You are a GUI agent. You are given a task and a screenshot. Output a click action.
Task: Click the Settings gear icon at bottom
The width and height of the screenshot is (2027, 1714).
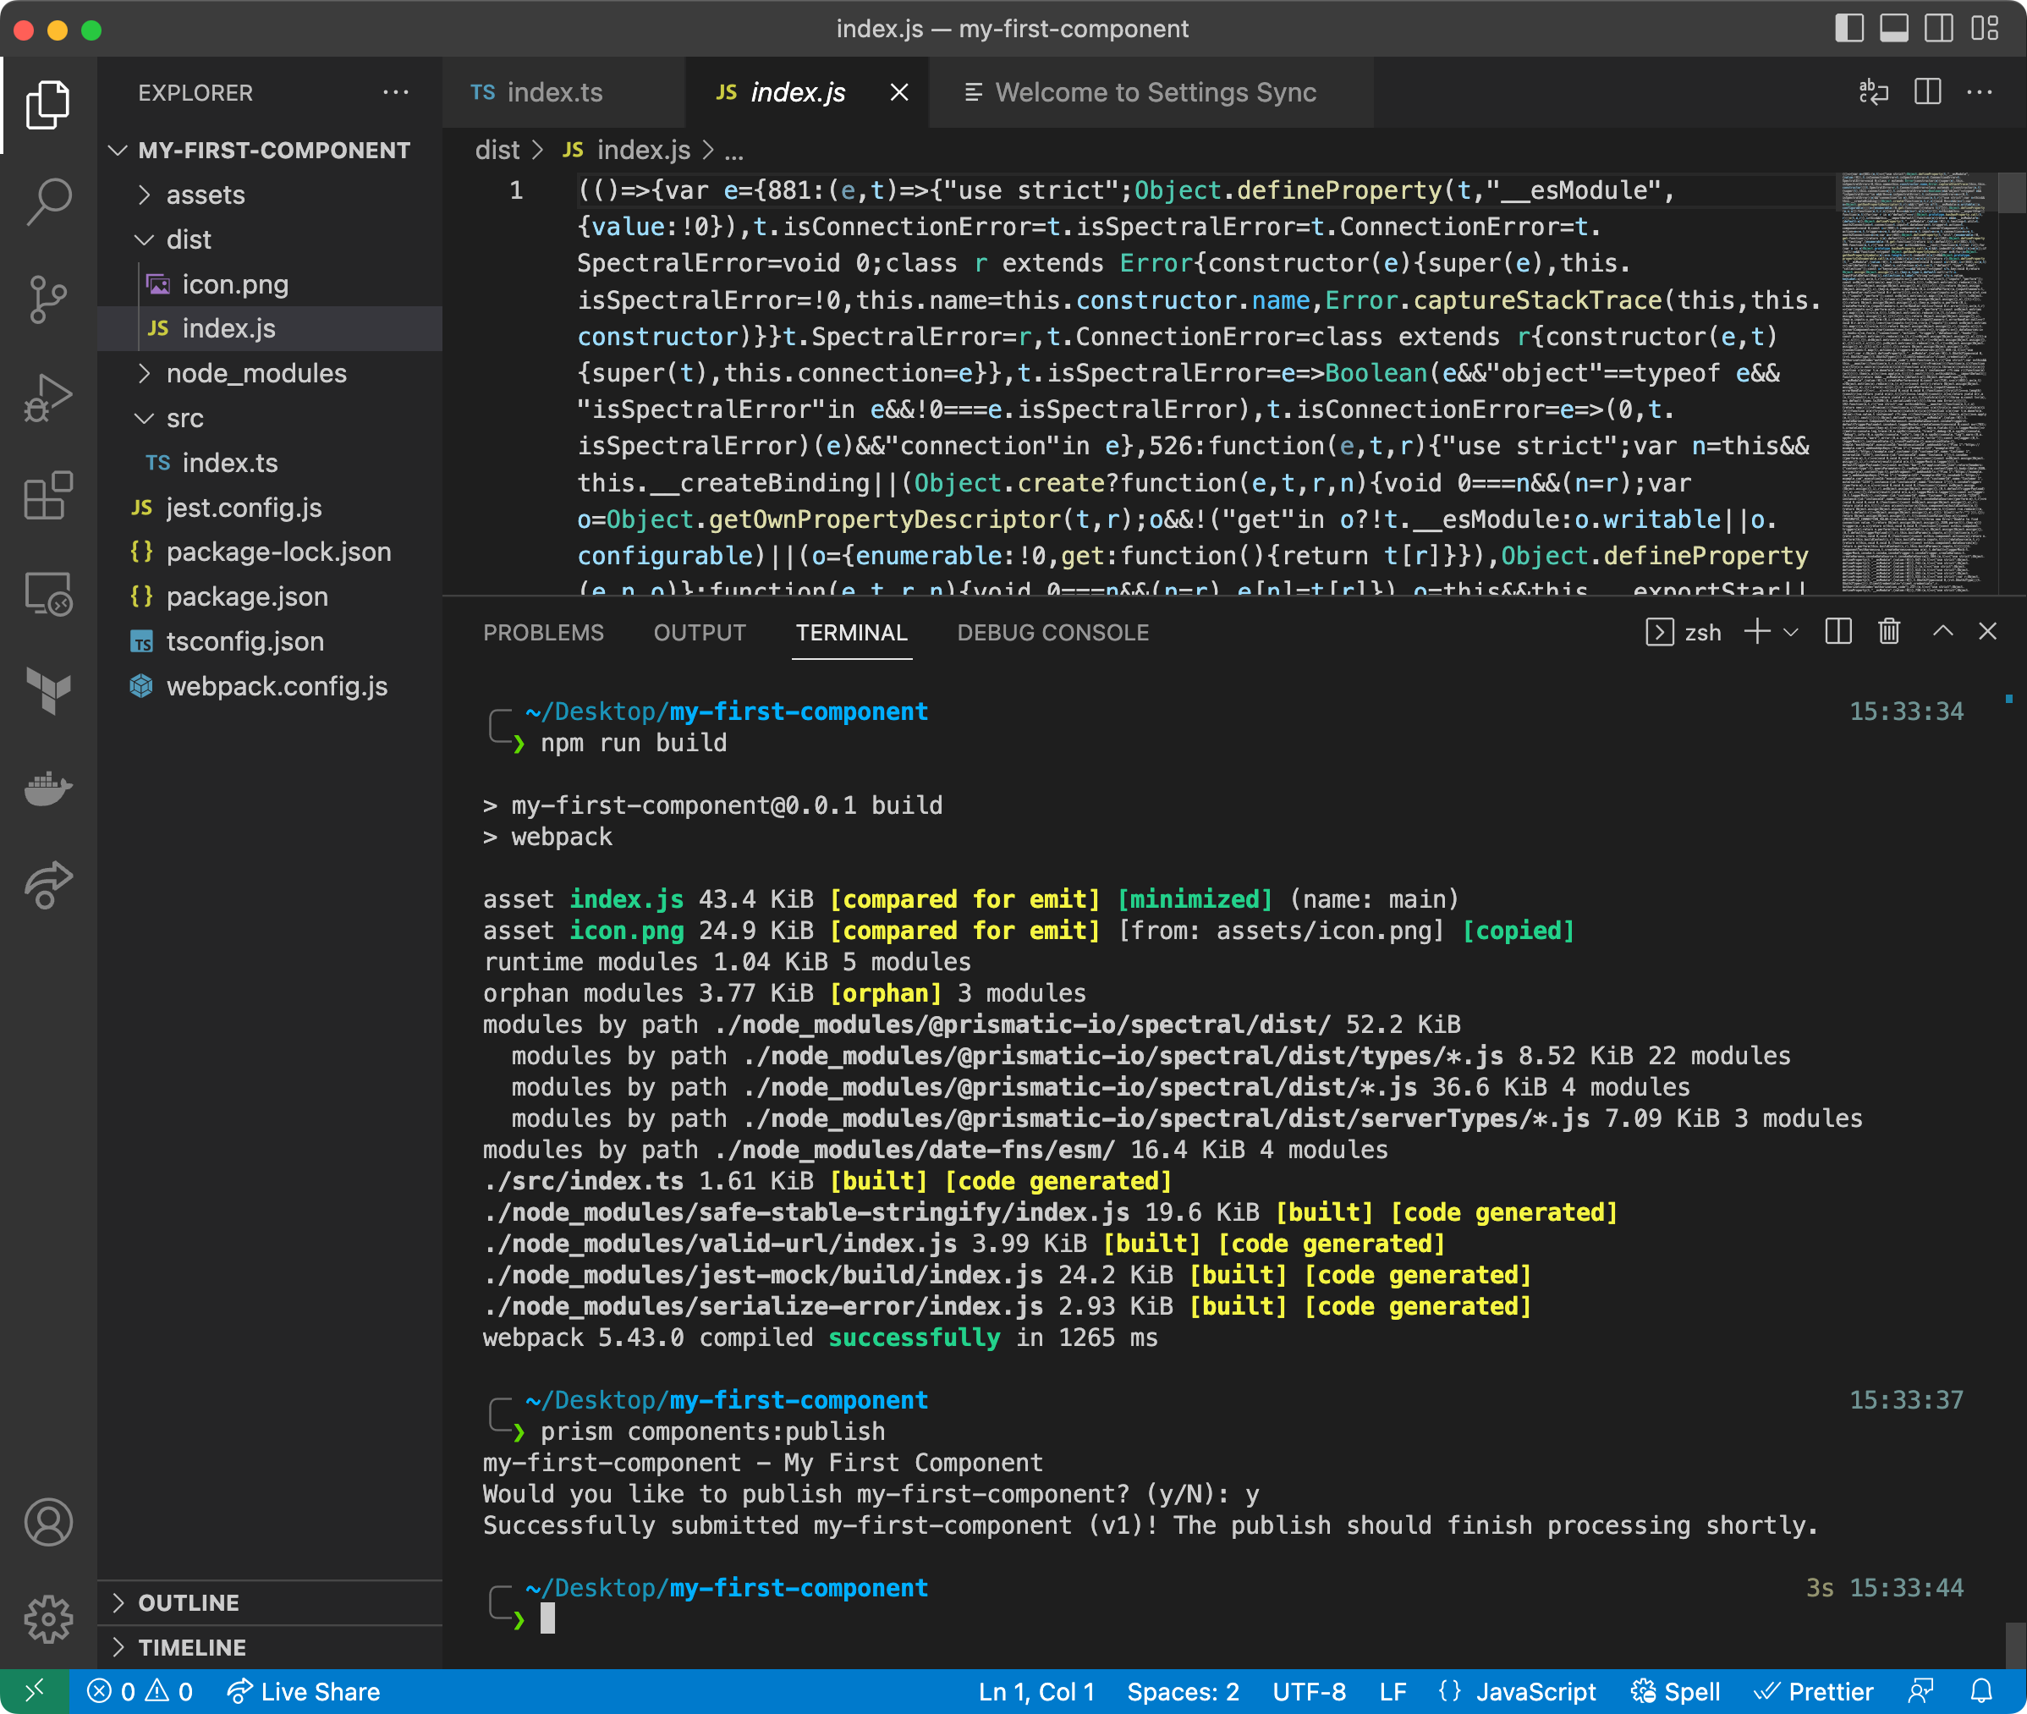(x=46, y=1618)
